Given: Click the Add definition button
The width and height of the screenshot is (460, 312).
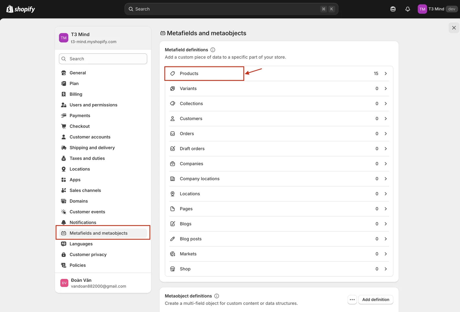Looking at the screenshot, I should coord(376,300).
